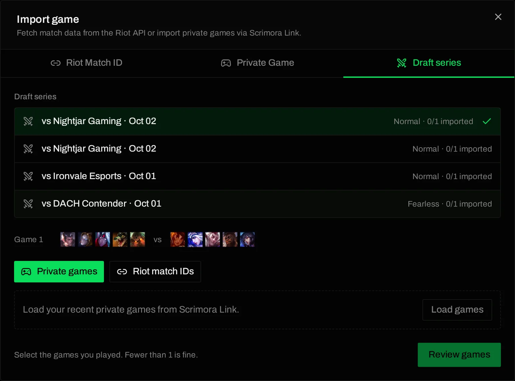This screenshot has width=515, height=381.
Task: Click the gamepad icon in Private games button
Action: (x=26, y=272)
